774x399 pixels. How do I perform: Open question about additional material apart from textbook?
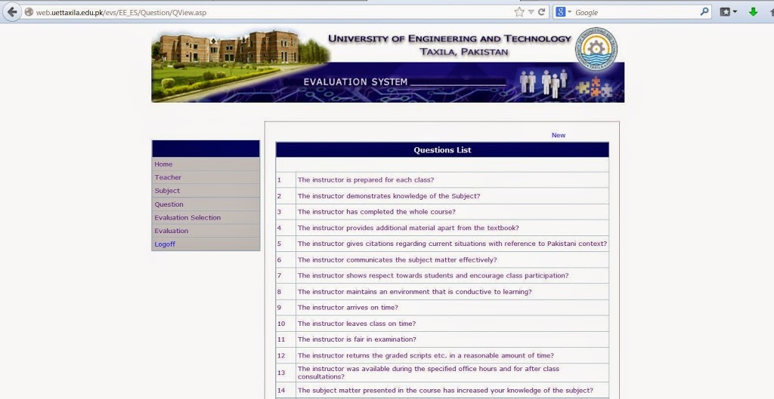point(408,228)
